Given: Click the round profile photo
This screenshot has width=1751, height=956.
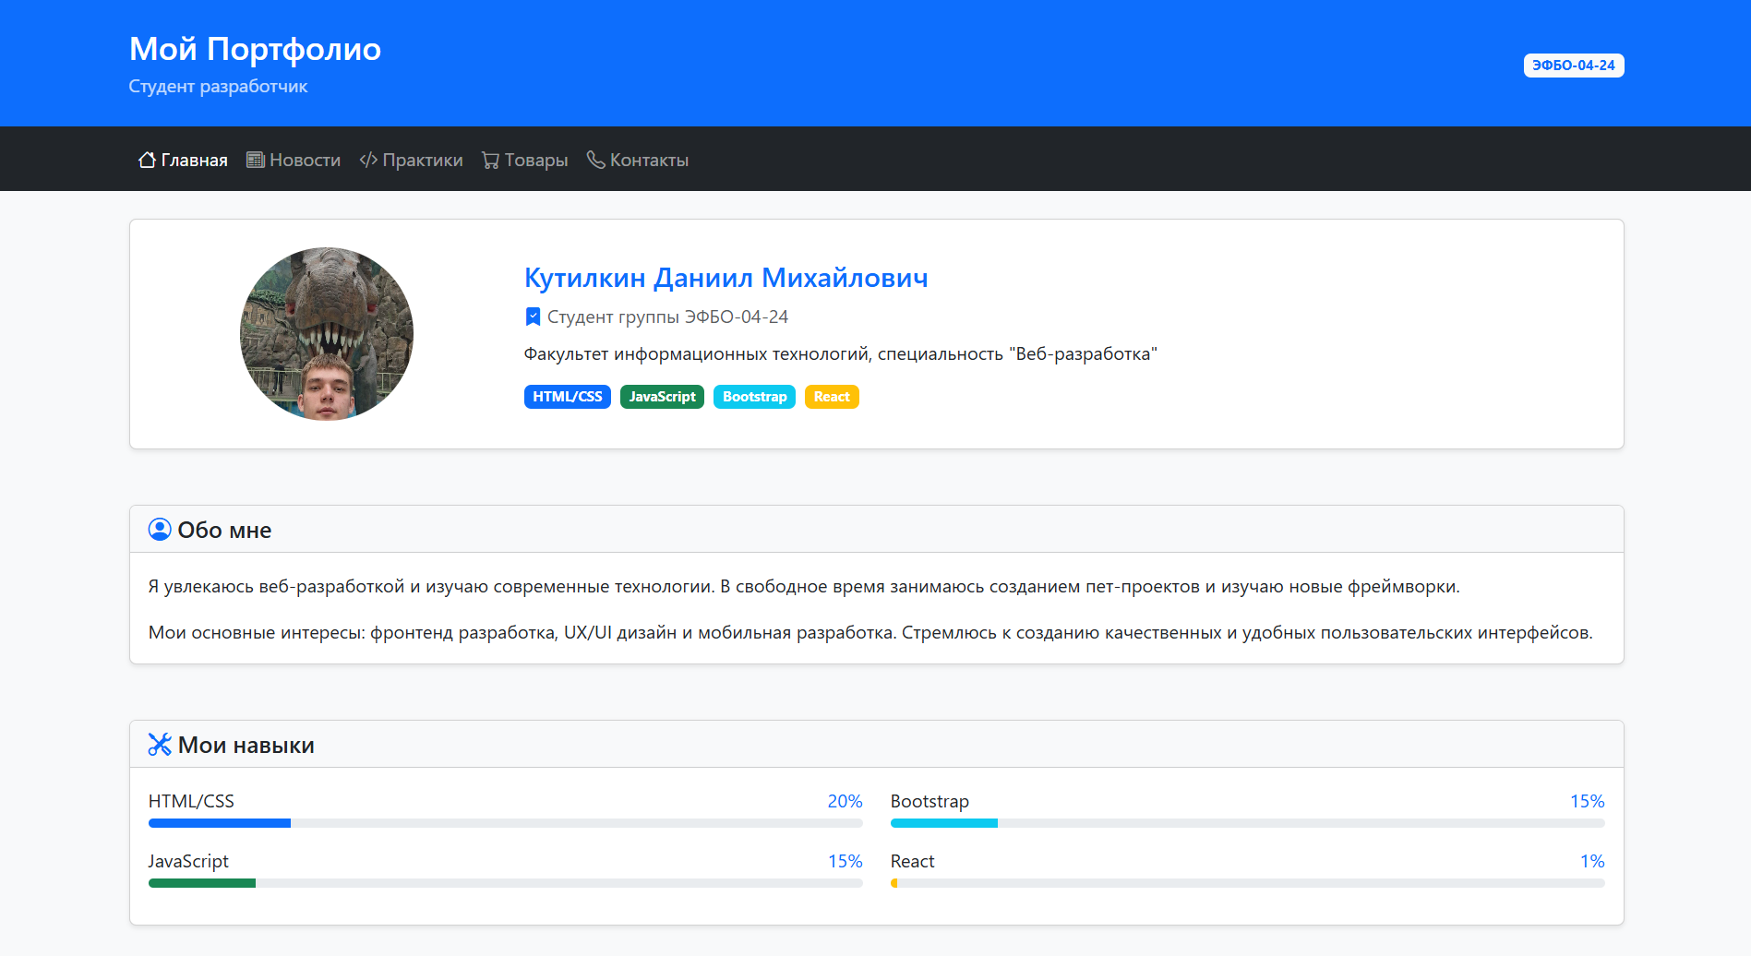Looking at the screenshot, I should coord(327,334).
